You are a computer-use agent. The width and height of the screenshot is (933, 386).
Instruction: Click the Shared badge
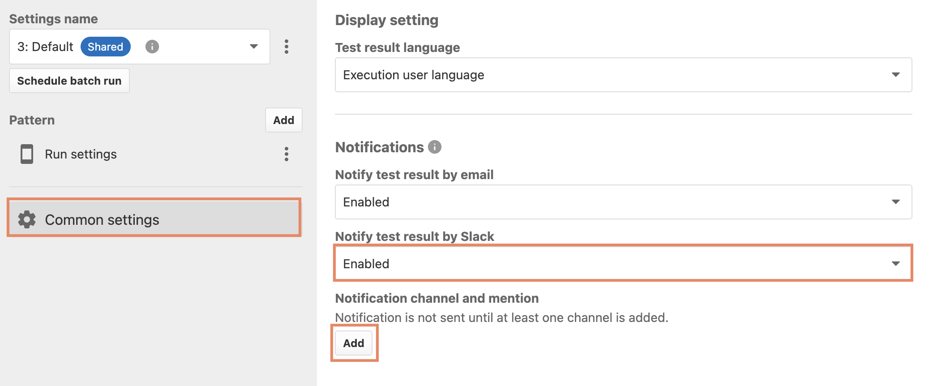106,47
